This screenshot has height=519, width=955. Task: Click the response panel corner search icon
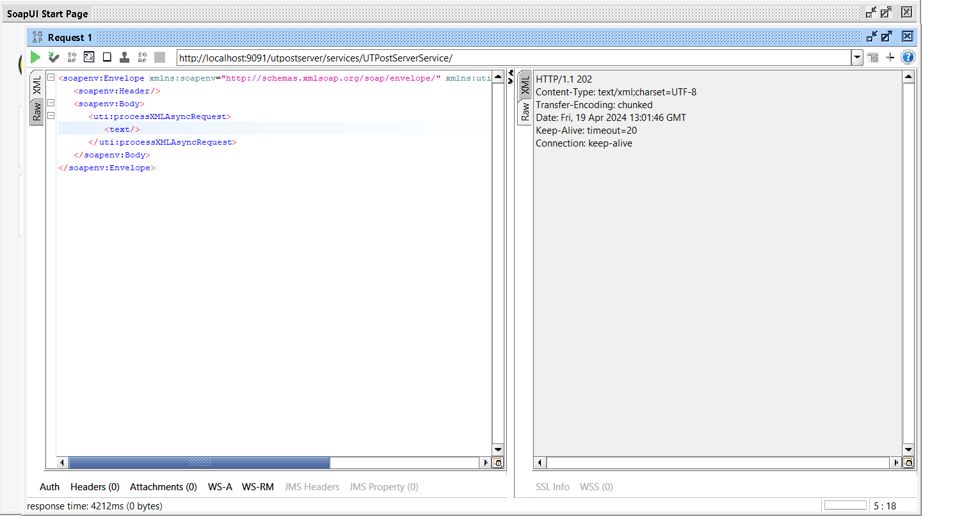click(908, 463)
